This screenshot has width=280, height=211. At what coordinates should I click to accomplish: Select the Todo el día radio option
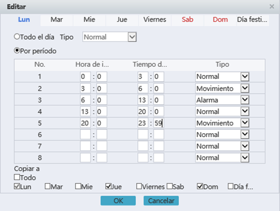(18, 37)
